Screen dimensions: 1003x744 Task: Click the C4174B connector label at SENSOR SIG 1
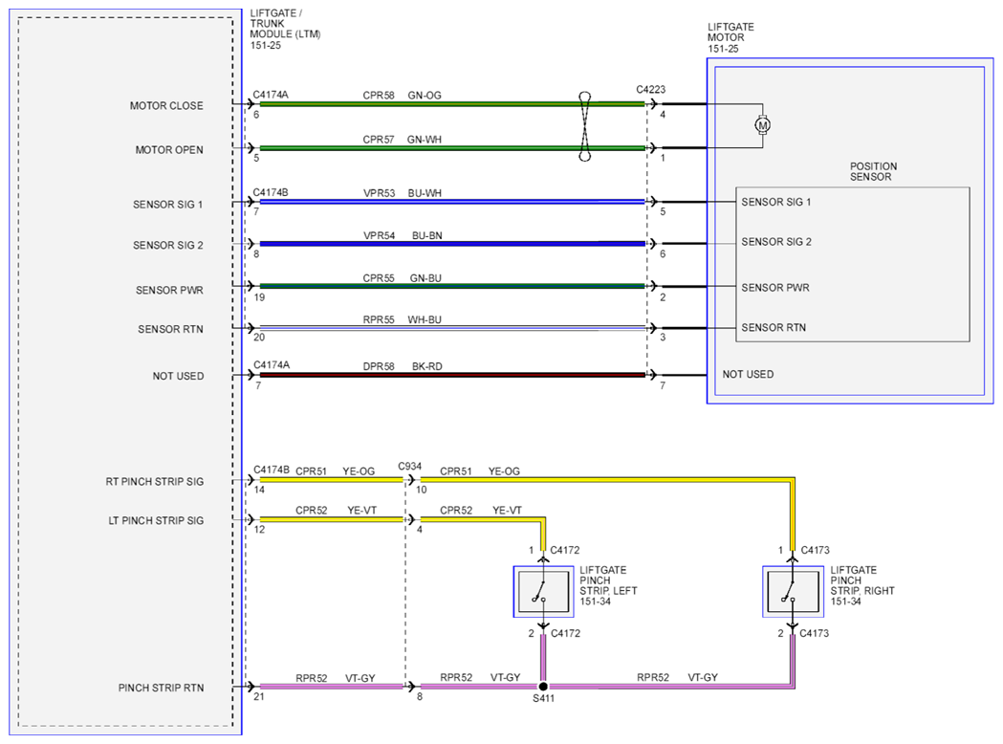pos(271,192)
